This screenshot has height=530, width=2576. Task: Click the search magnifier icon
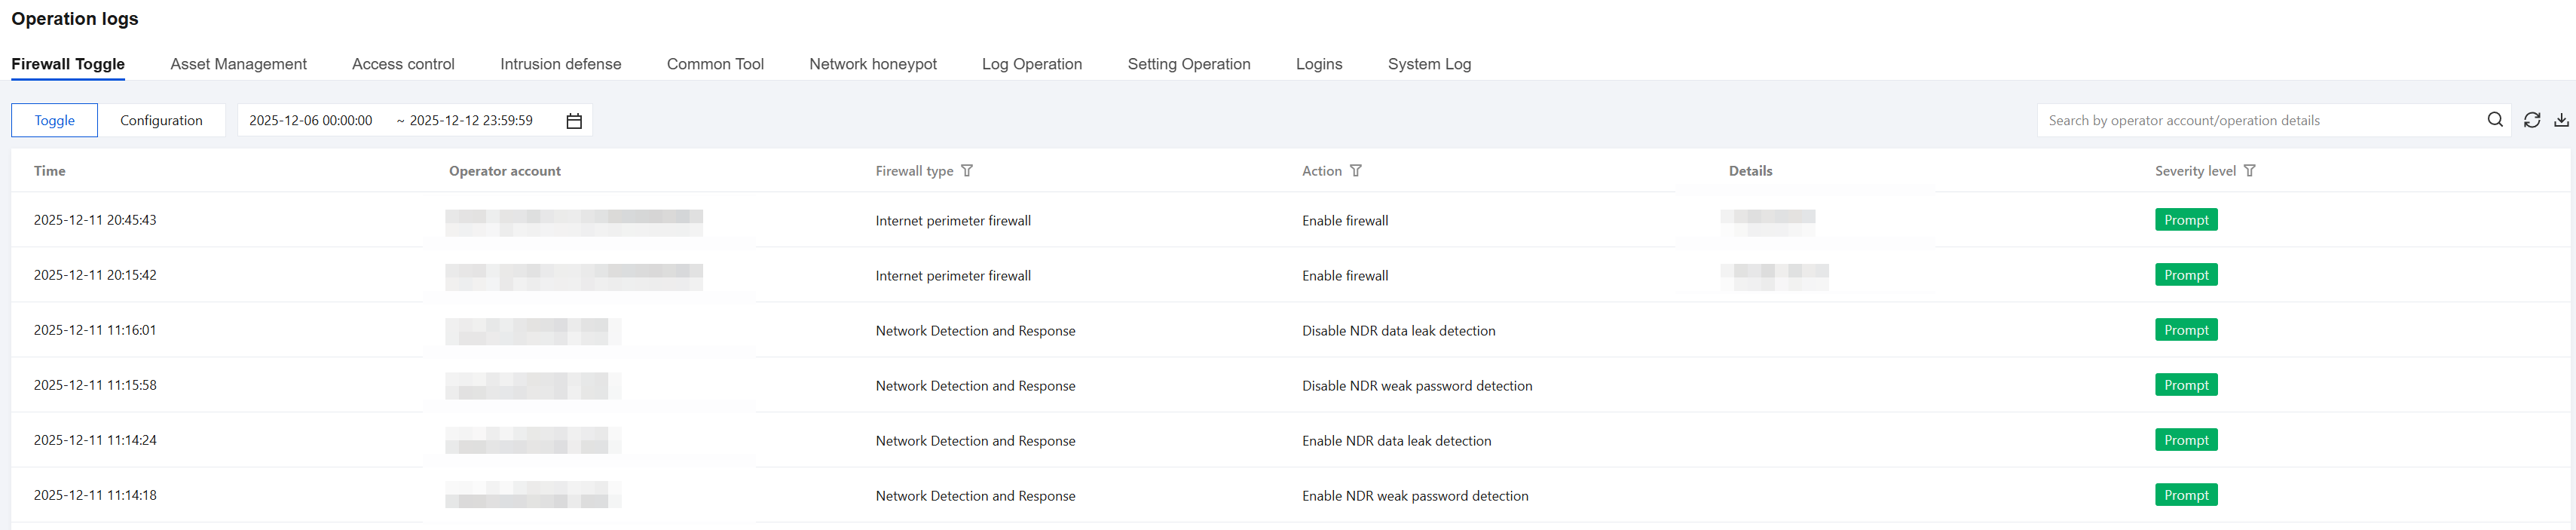[x=2495, y=120]
